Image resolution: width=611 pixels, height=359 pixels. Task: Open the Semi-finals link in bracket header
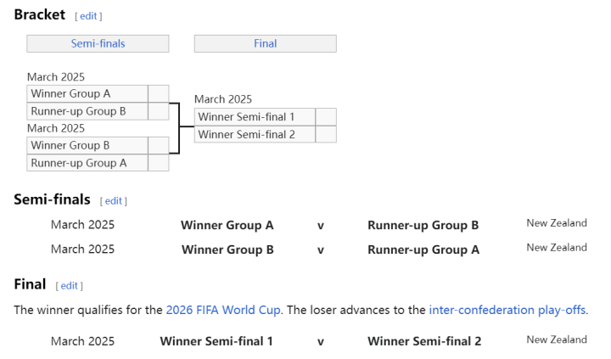[x=98, y=43]
